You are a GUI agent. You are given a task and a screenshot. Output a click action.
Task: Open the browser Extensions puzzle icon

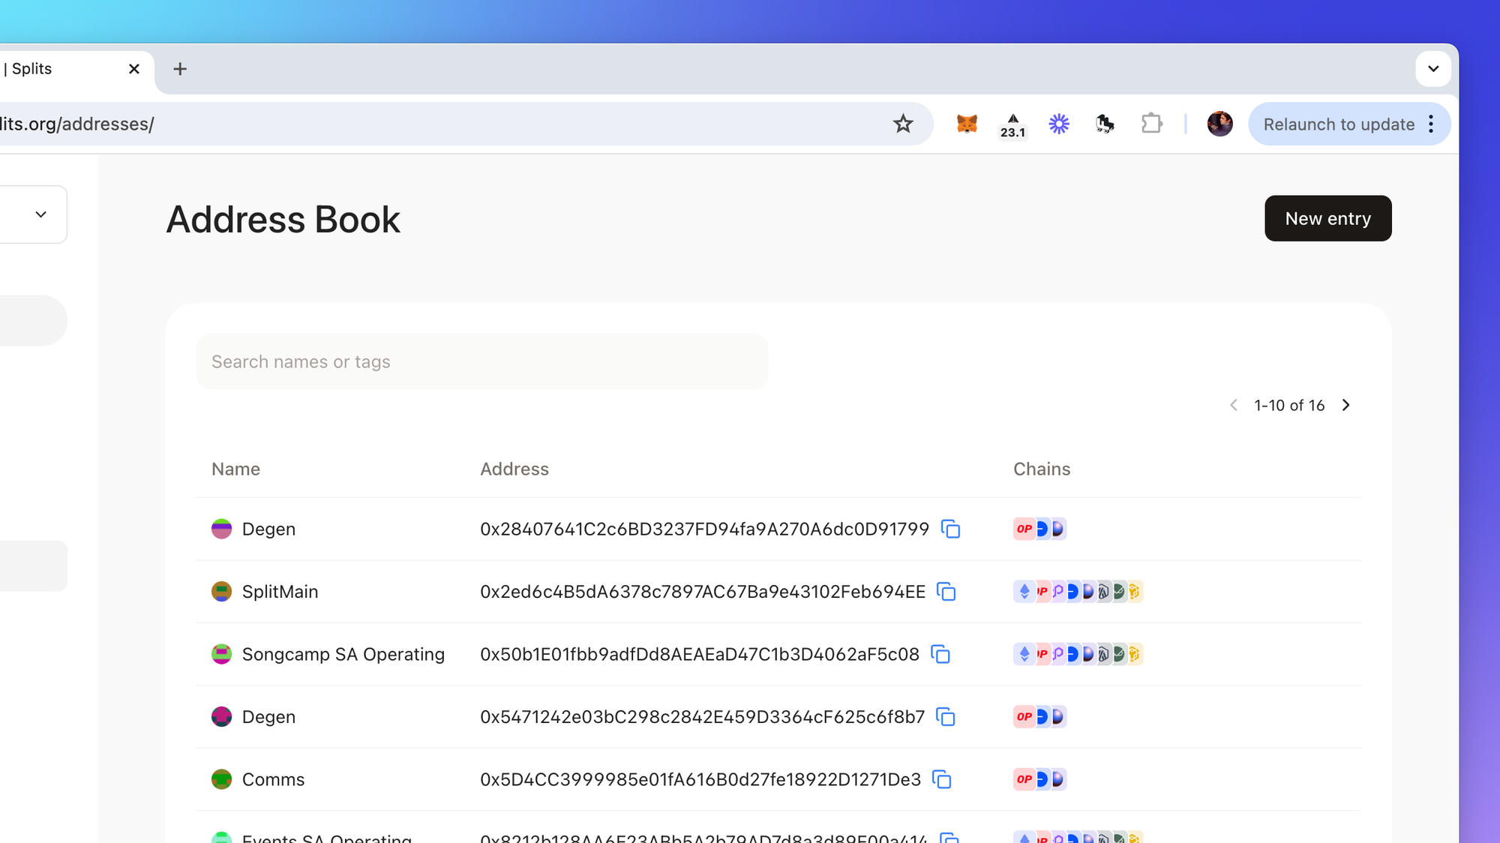(1151, 124)
